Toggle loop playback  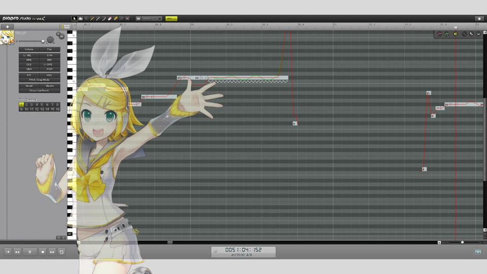(61, 252)
